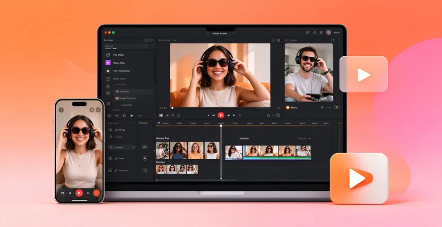Click the save icon above main preview
Viewport: 442px width, 227px height.
(279, 40)
